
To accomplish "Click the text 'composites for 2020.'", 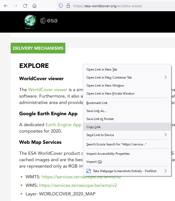I will point(41,131).
